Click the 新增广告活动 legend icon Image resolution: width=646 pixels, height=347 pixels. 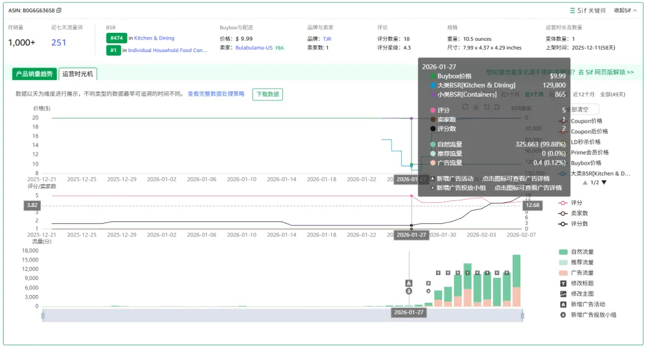tap(563, 304)
